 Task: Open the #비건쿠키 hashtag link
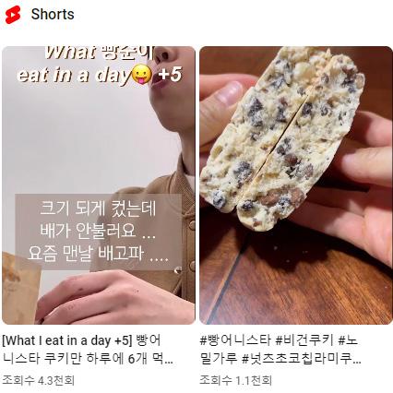tap(304, 340)
